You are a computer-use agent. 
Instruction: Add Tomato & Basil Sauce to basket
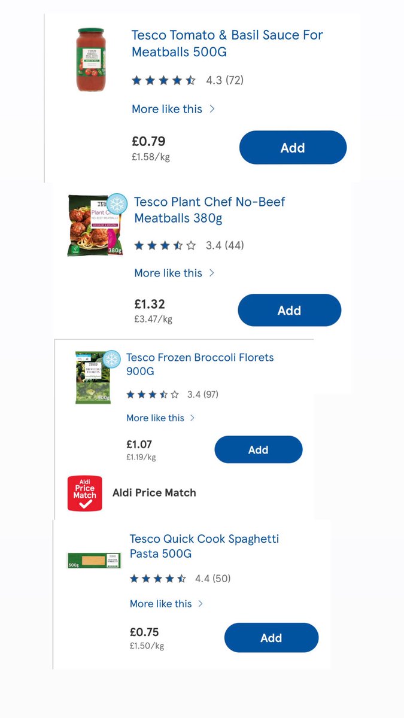[293, 148]
